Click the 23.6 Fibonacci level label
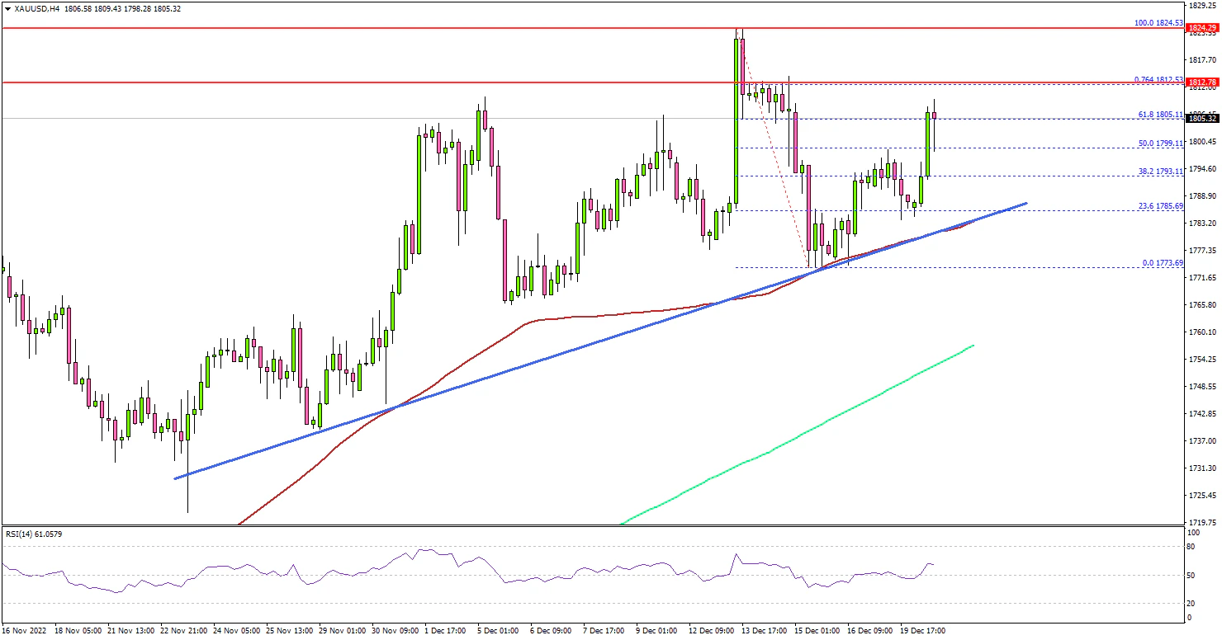The height and width of the screenshot is (640, 1222). pyautogui.click(x=1161, y=205)
